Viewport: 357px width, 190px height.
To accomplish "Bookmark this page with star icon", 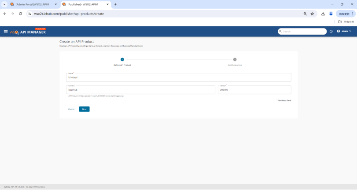I will [313, 14].
